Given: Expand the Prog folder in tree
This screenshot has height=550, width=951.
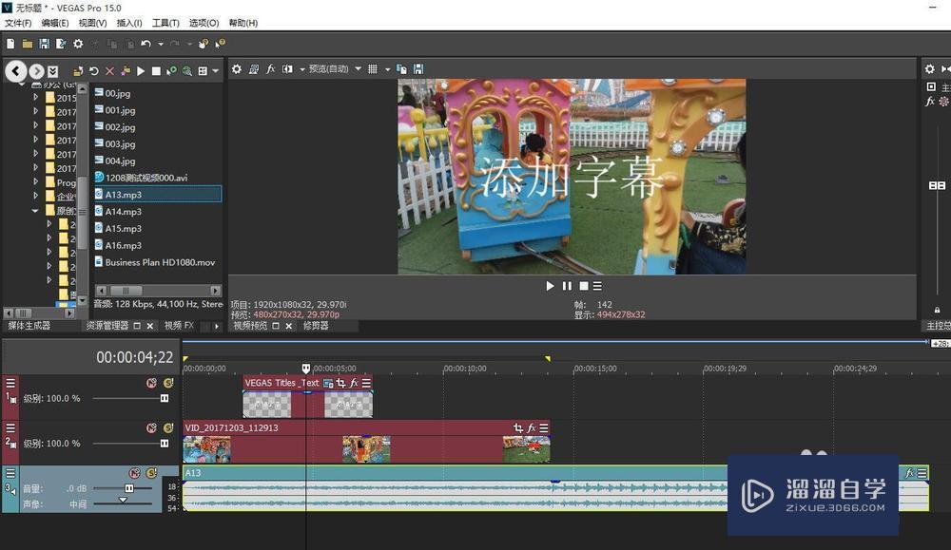Looking at the screenshot, I should 36,182.
